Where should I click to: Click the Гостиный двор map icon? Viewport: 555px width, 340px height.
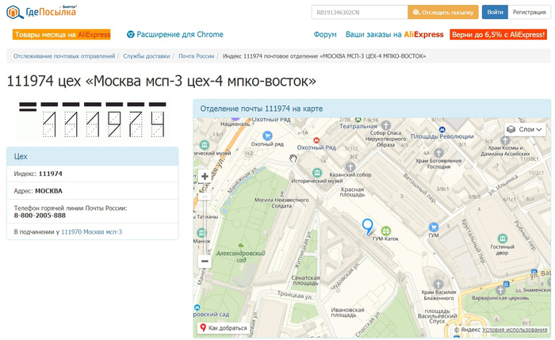tap(502, 239)
